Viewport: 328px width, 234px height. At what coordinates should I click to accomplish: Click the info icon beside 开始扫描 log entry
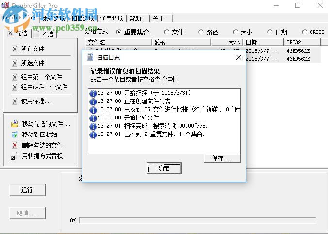click(x=93, y=93)
